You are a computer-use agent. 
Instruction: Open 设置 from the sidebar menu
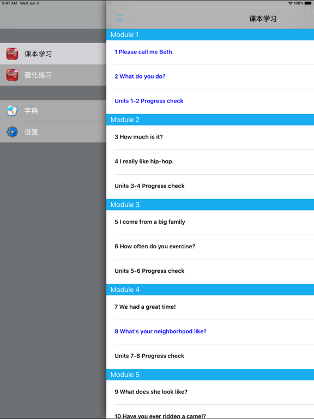point(53,131)
